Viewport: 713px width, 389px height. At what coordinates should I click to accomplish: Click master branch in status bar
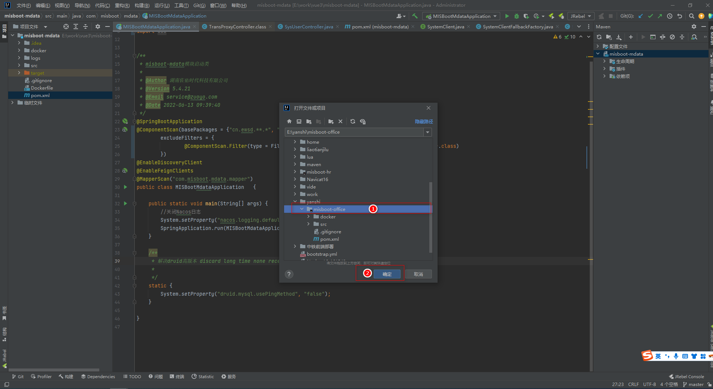pos(693,384)
